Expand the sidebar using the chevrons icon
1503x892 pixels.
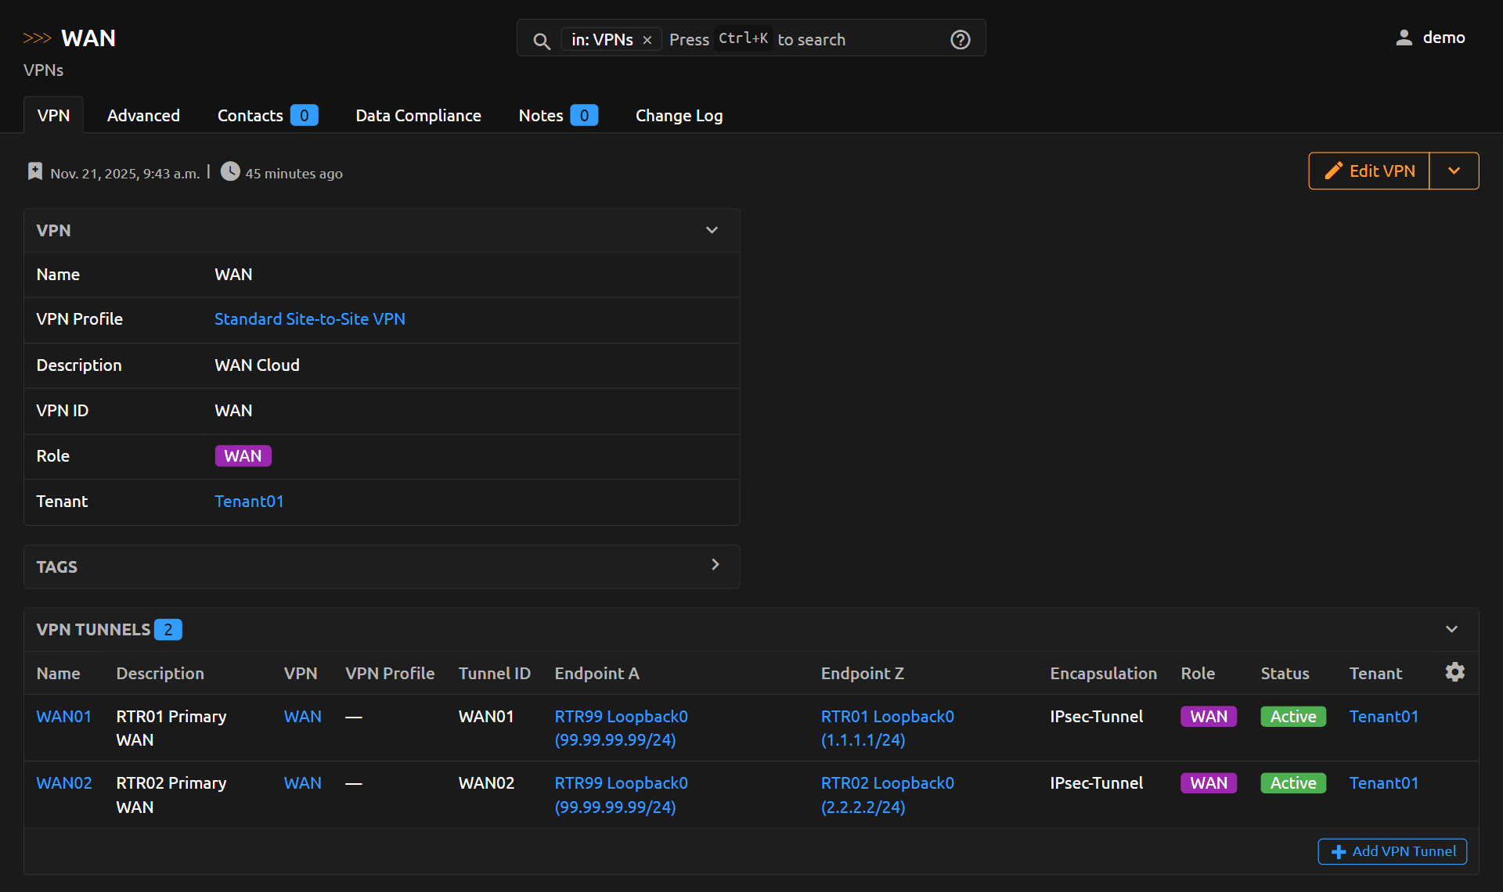37,36
